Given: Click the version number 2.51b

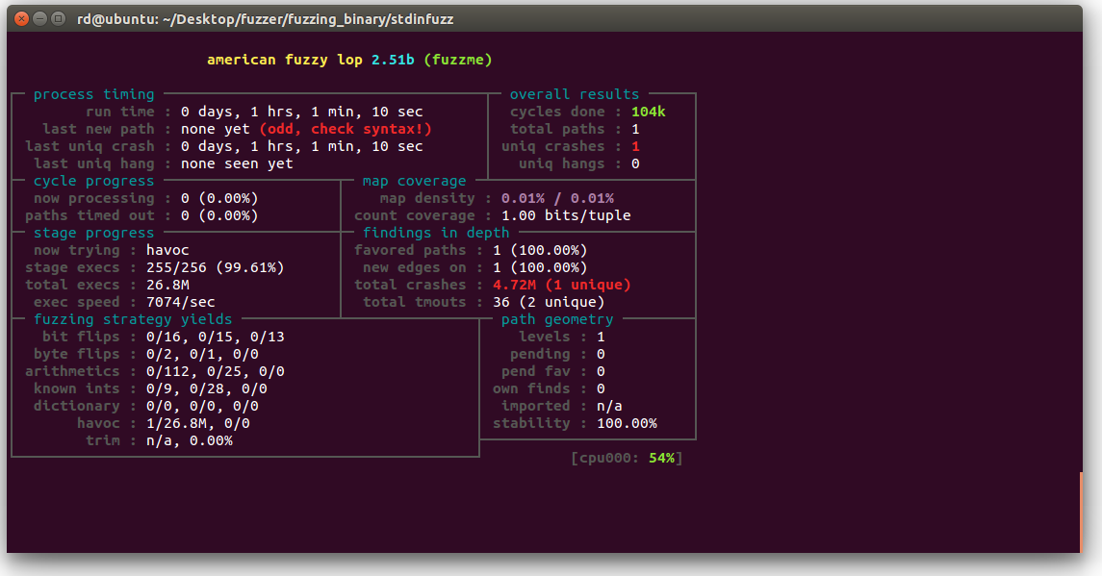Looking at the screenshot, I should (x=393, y=60).
